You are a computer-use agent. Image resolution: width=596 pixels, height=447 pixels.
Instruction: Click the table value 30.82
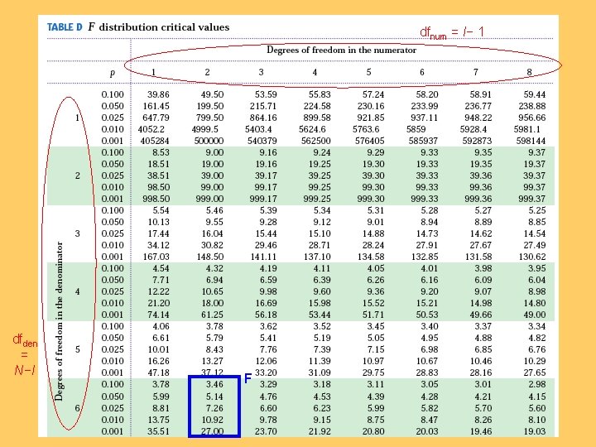(x=212, y=245)
